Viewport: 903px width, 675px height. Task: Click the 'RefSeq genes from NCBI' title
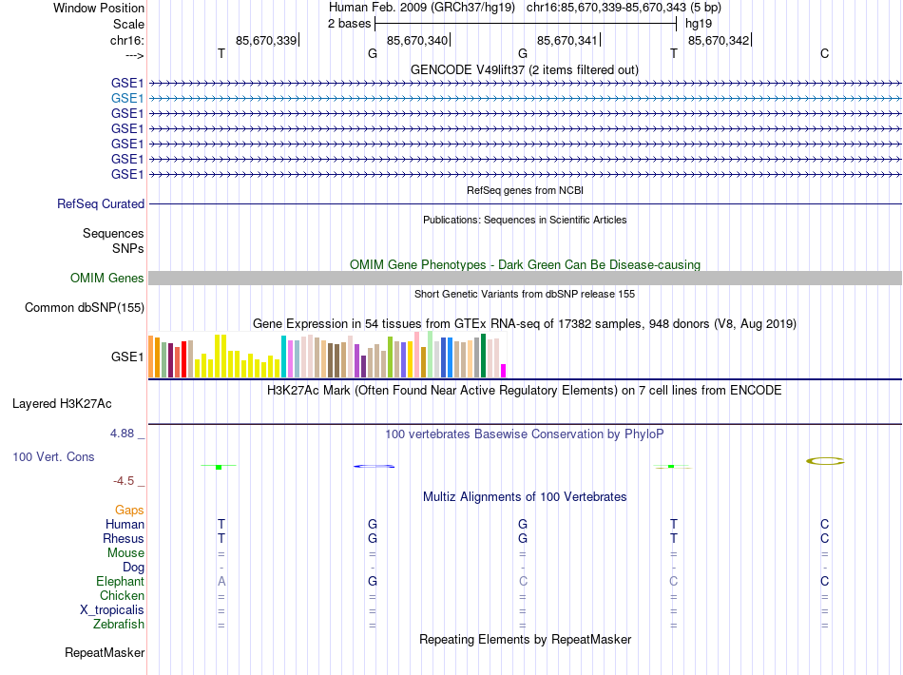click(x=526, y=191)
